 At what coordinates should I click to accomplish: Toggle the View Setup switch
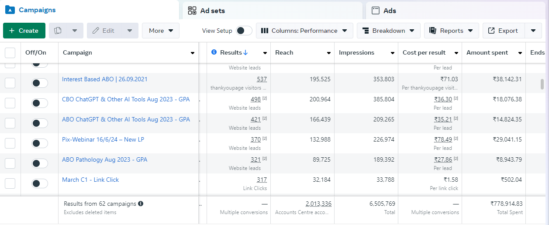coord(244,31)
